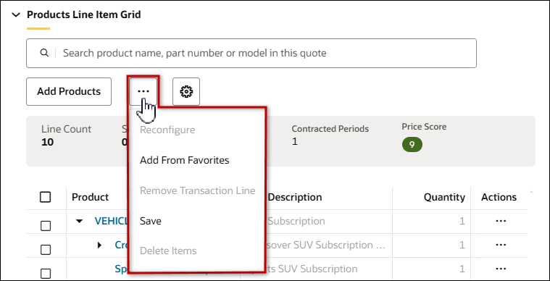Click the Add Products button
Screen dimensions: 550x281
click(x=69, y=91)
